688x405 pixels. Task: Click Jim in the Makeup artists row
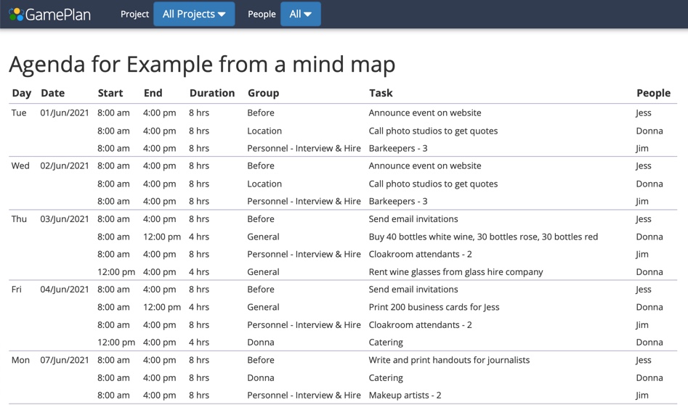[642, 396]
